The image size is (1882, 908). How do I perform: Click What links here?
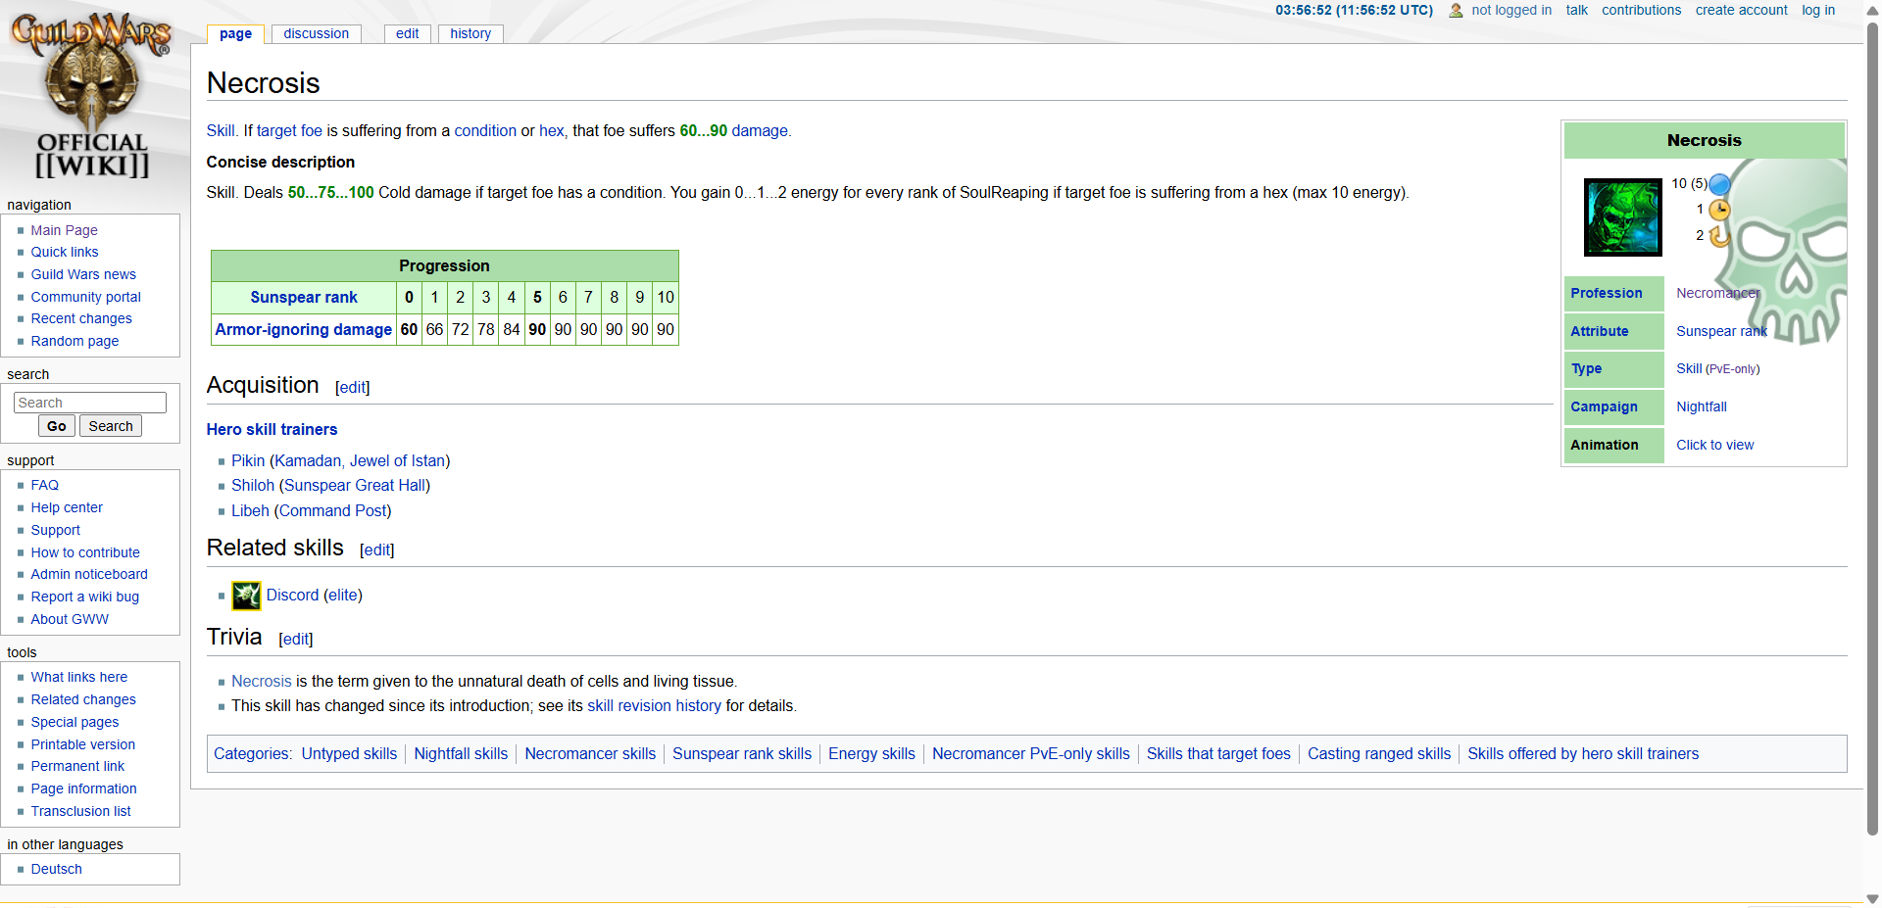coord(79,677)
